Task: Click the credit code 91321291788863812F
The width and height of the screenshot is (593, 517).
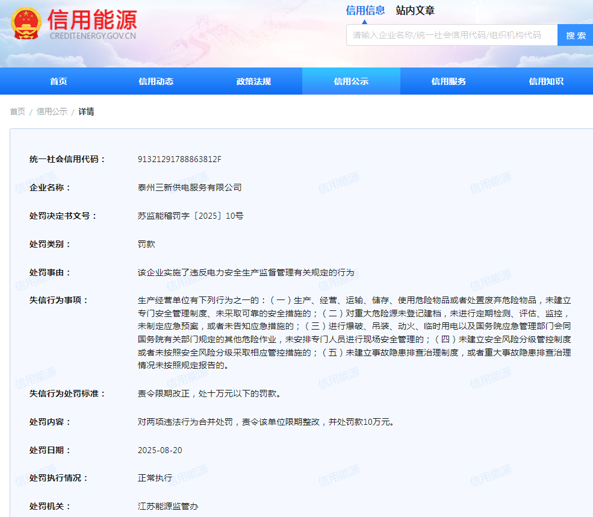Action: click(x=179, y=159)
